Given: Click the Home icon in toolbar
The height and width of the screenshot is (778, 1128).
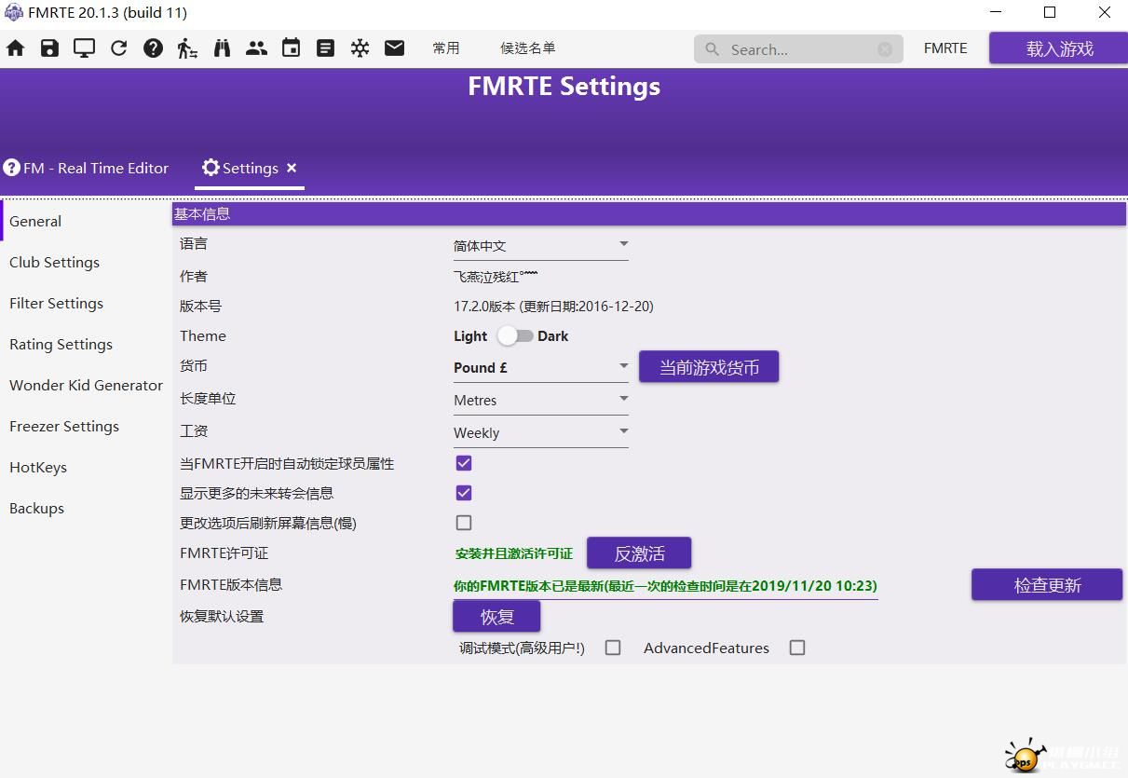Looking at the screenshot, I should [16, 48].
